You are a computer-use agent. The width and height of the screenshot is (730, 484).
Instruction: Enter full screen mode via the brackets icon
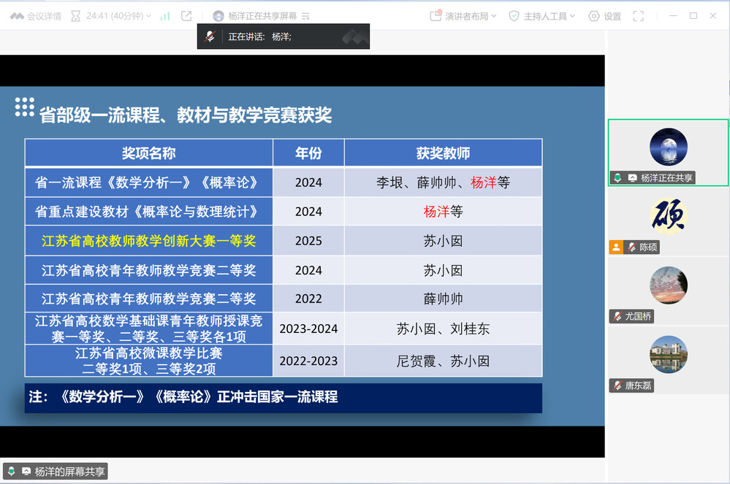click(x=638, y=16)
